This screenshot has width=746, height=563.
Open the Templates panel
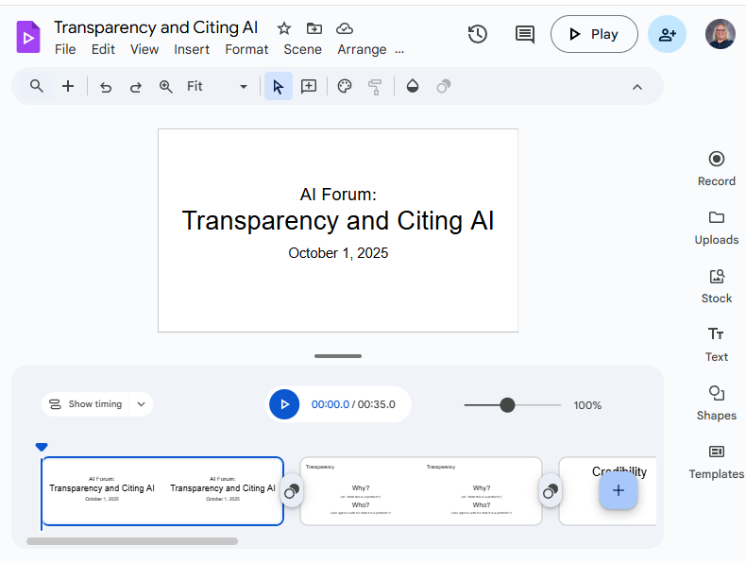point(717,462)
